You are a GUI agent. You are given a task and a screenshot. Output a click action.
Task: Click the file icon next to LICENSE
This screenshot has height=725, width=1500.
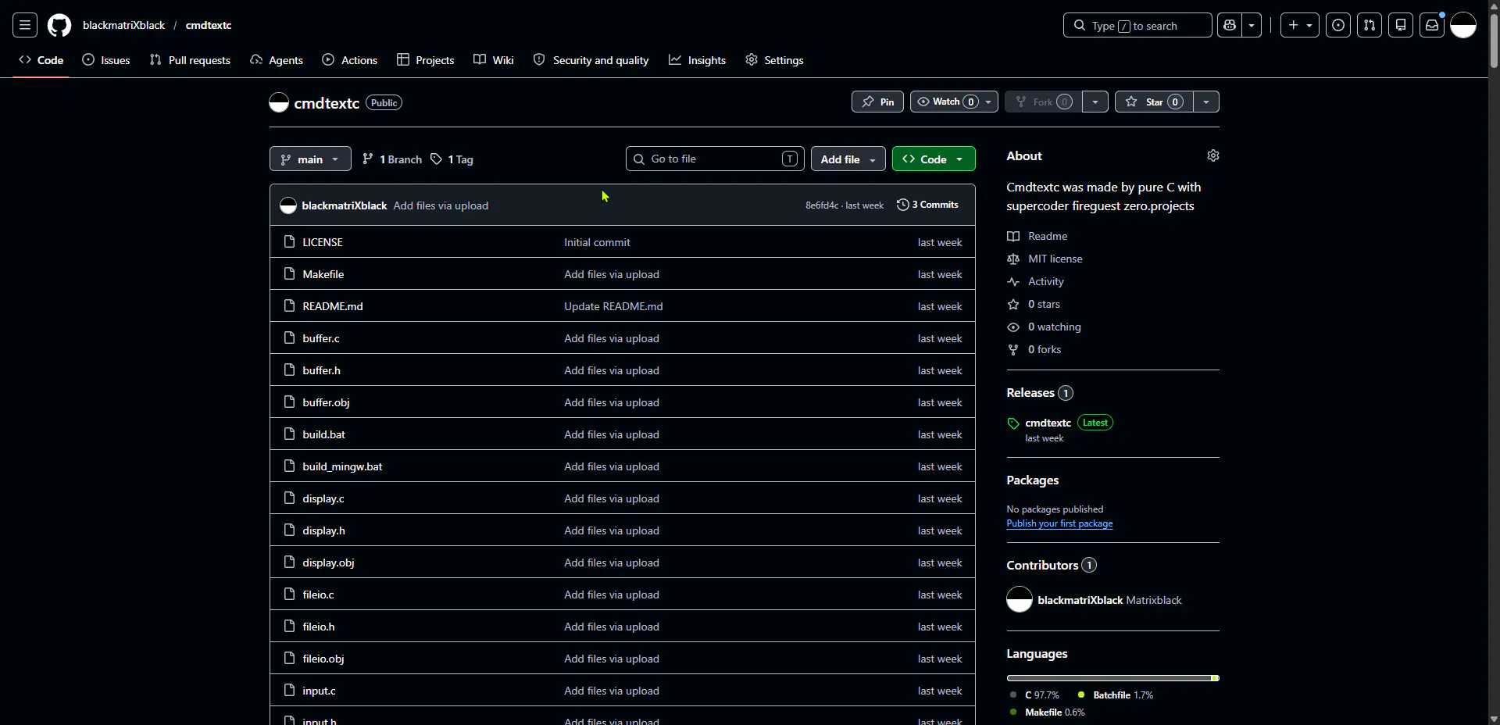click(289, 241)
